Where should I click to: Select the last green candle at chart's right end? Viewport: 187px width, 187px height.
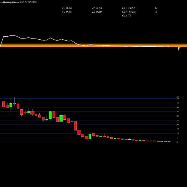pyautogui.click(x=169, y=142)
